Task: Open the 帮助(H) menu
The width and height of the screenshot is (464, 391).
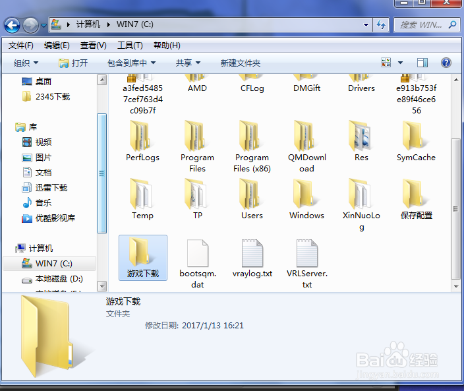Action: tap(167, 45)
